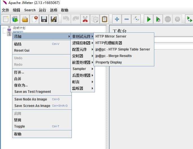193x149 pixels.
Task: Choose jp@gc - HTTP Simple Table Server
Action: click(x=124, y=49)
